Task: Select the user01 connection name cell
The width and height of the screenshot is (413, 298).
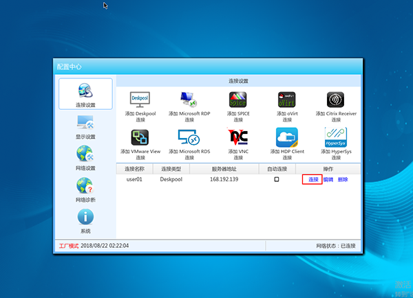Action: click(x=134, y=179)
